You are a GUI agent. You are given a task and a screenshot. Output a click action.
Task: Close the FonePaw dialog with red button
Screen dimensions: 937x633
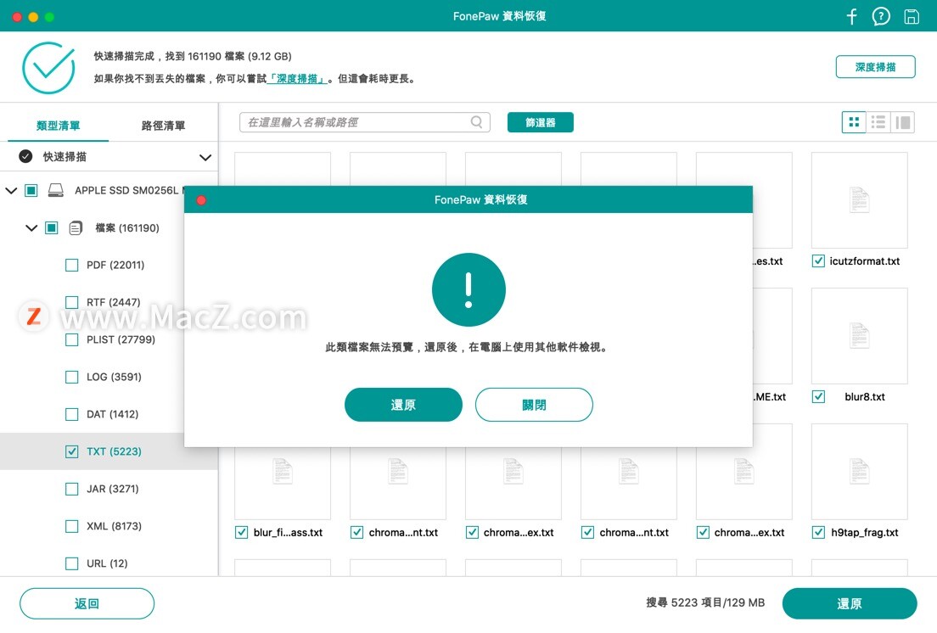coord(201,200)
